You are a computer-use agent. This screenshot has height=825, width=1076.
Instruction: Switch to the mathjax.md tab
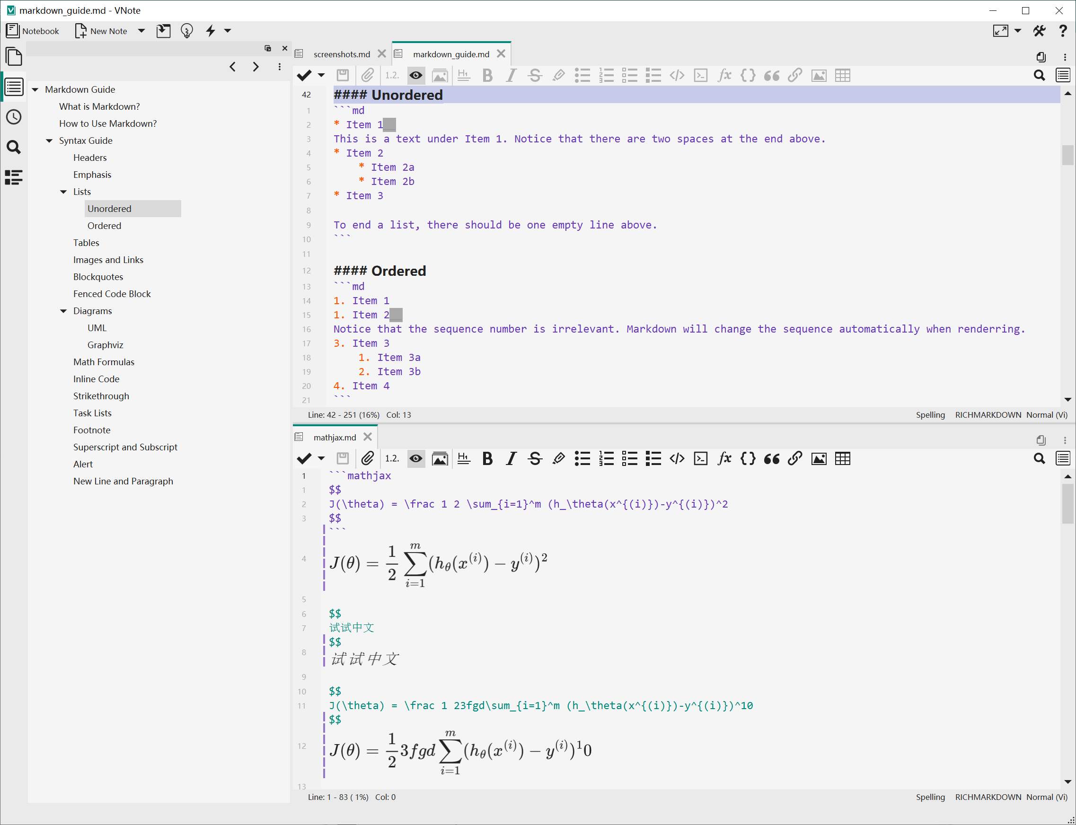[335, 437]
